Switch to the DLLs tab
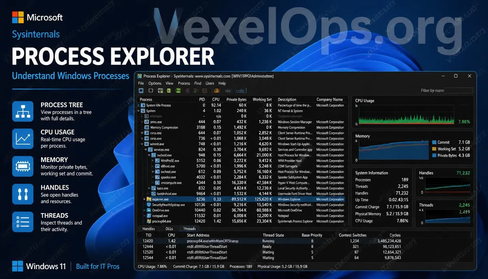Screen dimensions: 488x279 pos(169,229)
